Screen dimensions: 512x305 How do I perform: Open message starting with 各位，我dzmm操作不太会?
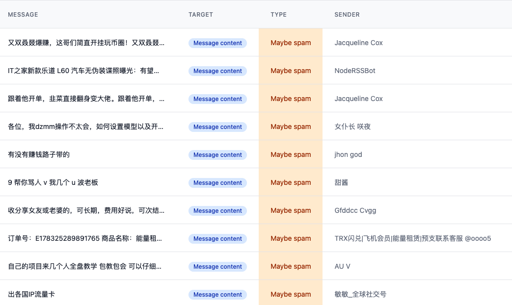[x=85, y=127]
